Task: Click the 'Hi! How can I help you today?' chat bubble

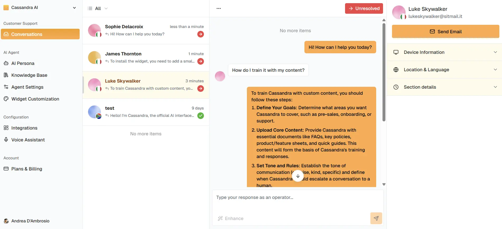Action: click(x=340, y=47)
